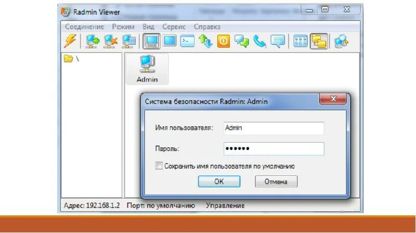
Task: Open the Соединение menu
Action: pyautogui.click(x=84, y=27)
